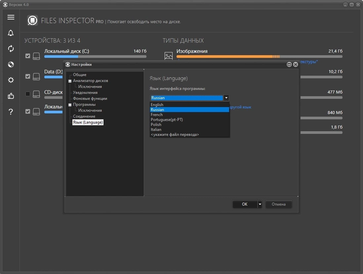Viewport: 363px width, 274px height.
Task: Choose French from language list
Action: click(x=190, y=115)
